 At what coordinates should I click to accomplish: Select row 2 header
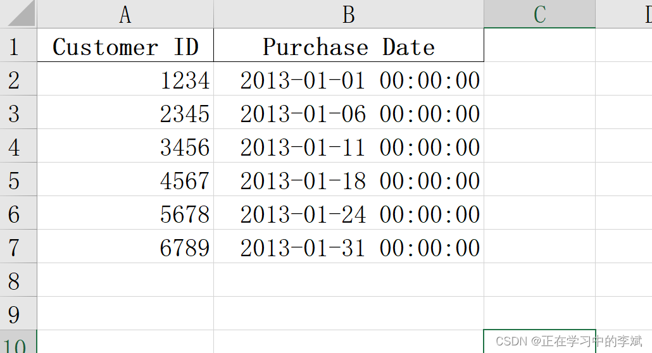point(18,78)
